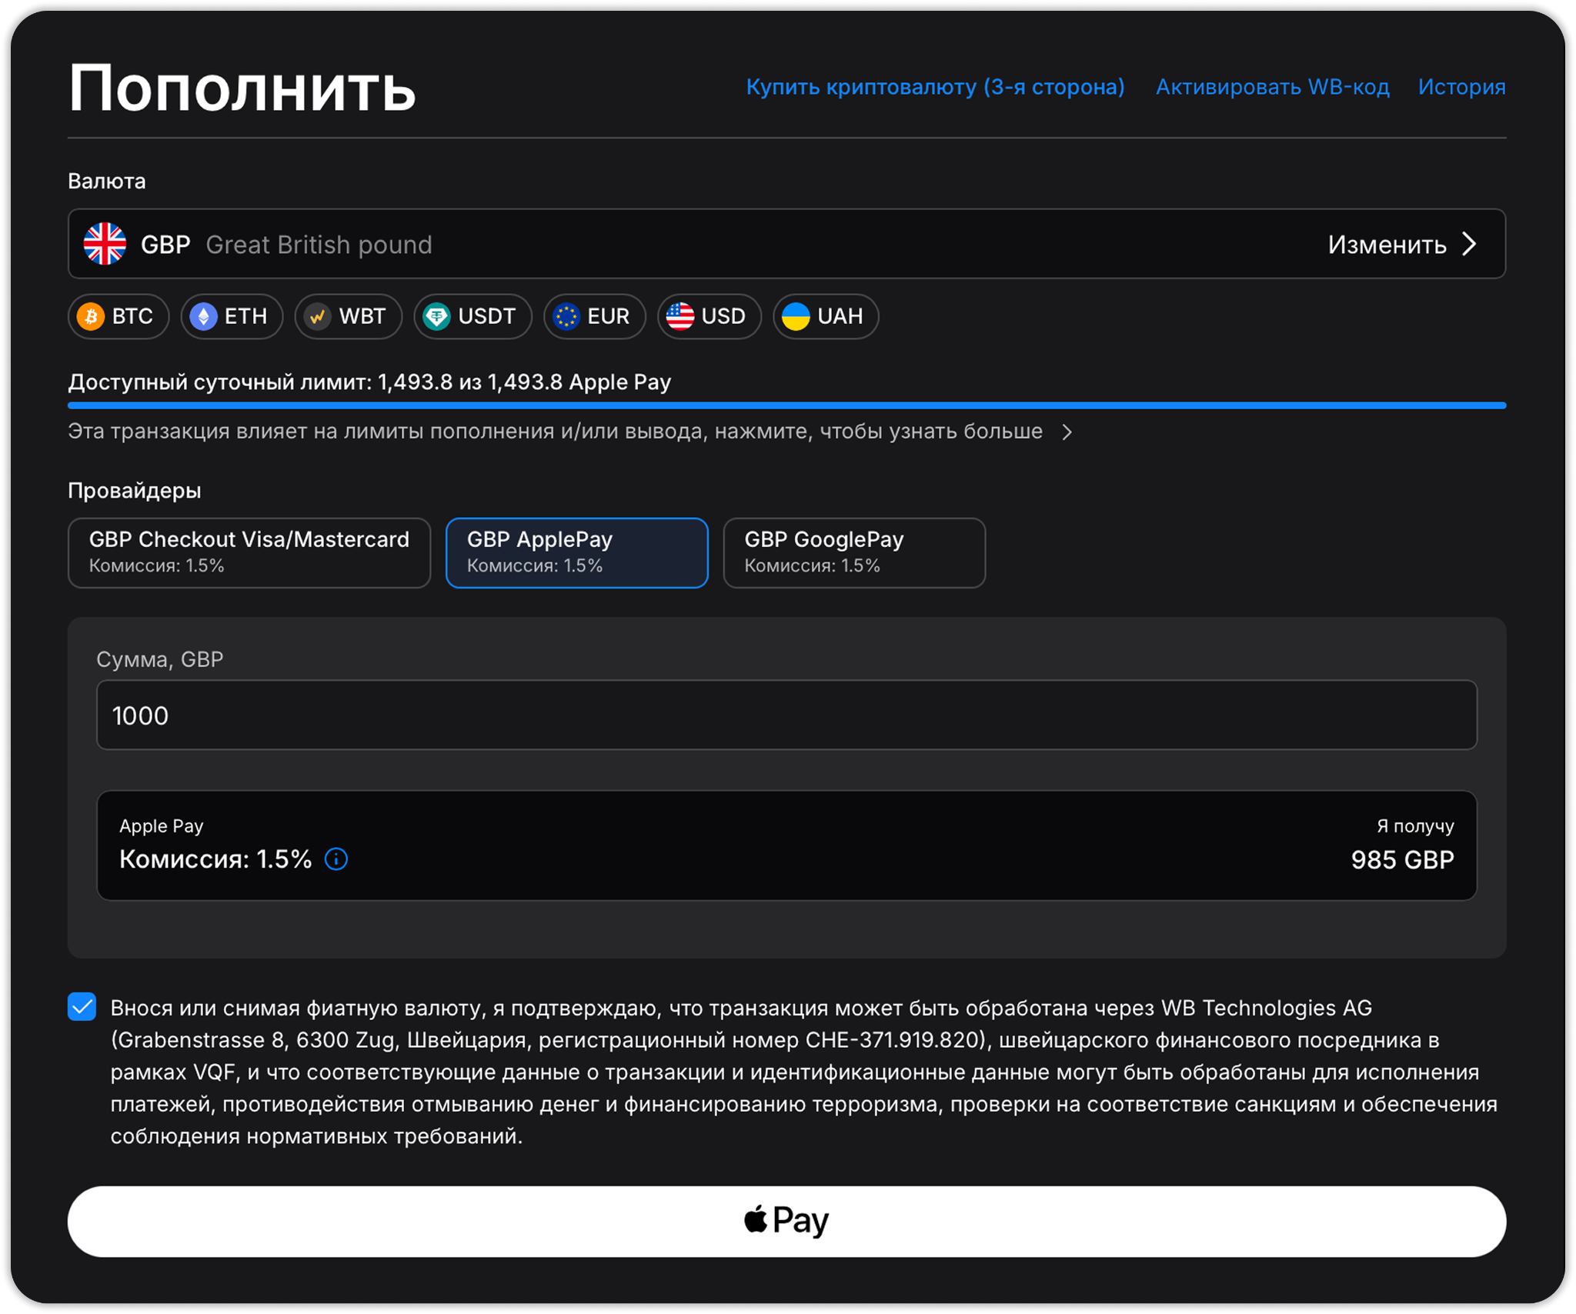This screenshot has width=1576, height=1314.
Task: Open Купить криптовалюту (3-я сторона) link
Action: pos(935,87)
